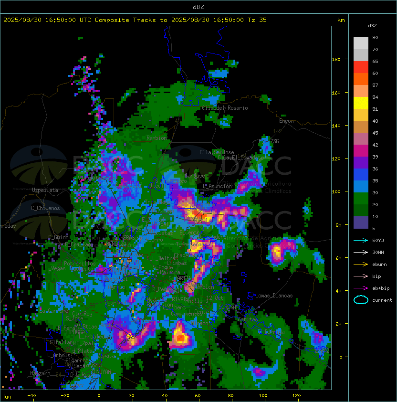
Task: Click the 'km' unit label at top right
Action: click(x=341, y=20)
